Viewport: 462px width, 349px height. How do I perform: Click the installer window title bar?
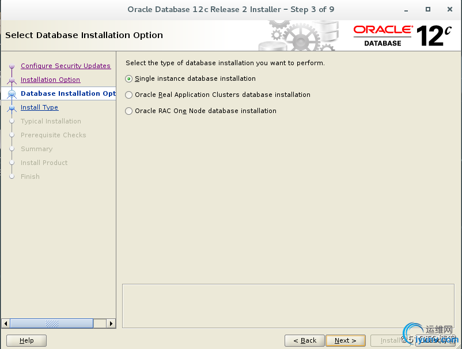point(230,9)
